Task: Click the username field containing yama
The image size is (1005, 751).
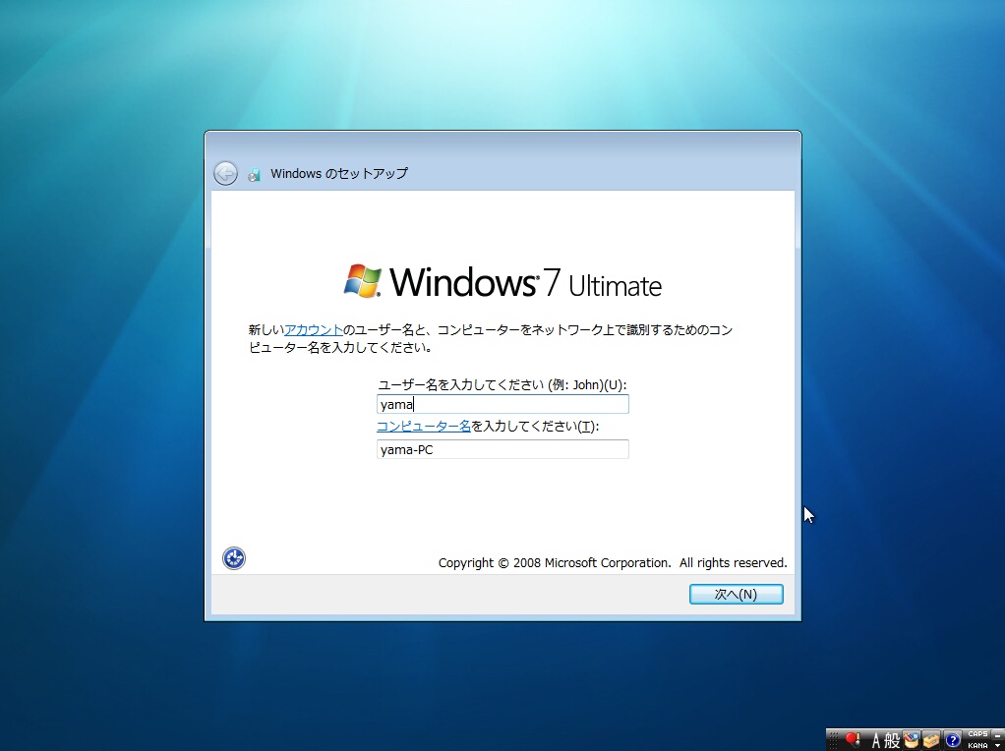Action: [x=502, y=404]
